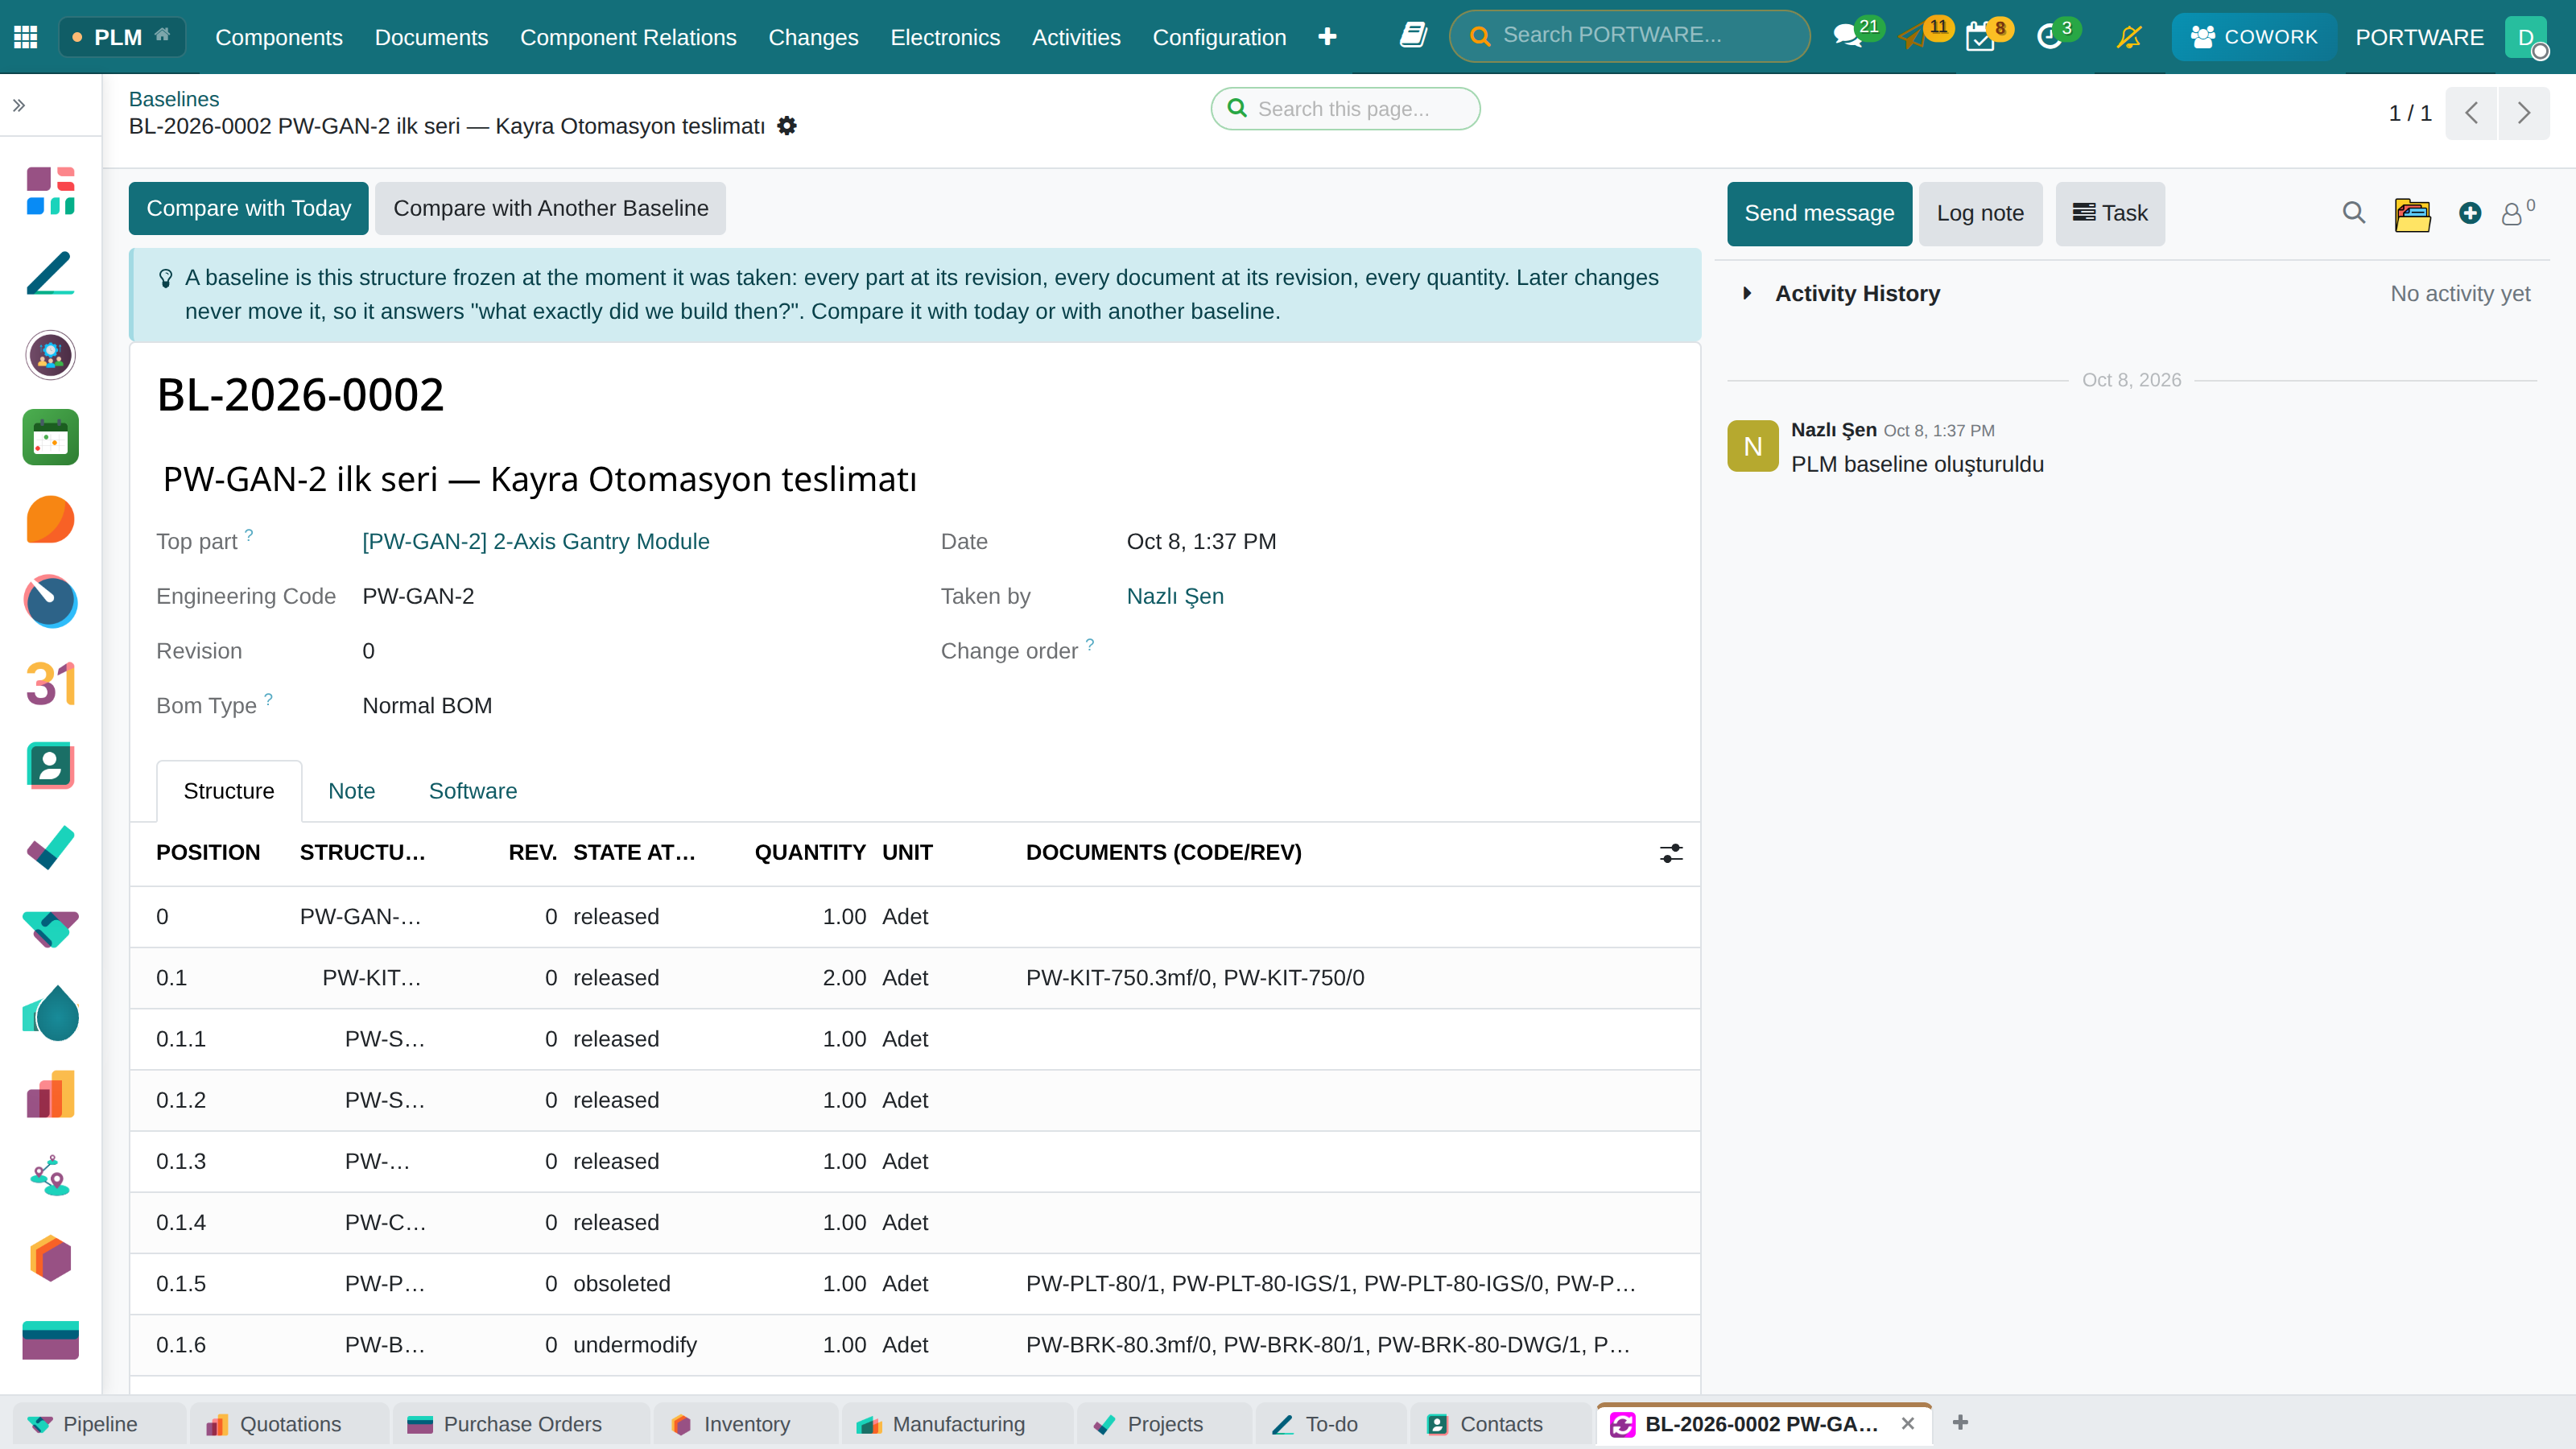Open the 2-Axis Gantry Module link

536,541
